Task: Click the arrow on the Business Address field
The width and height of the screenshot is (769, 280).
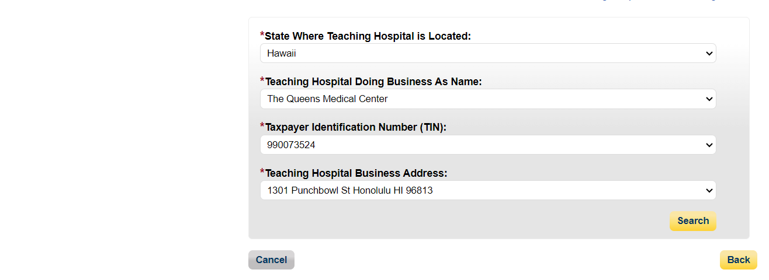Action: coord(709,190)
